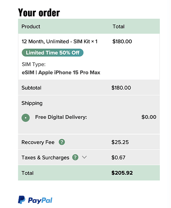Click the Subtotal $180.00 amount

click(121, 88)
